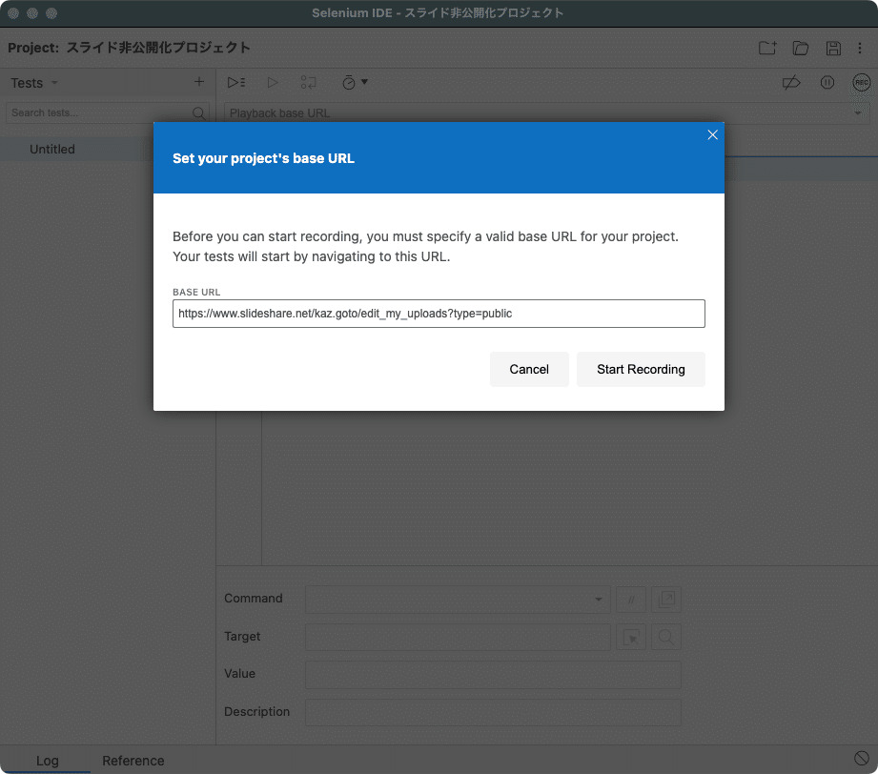Click the Target input field
The height and width of the screenshot is (774, 878).
coord(458,637)
